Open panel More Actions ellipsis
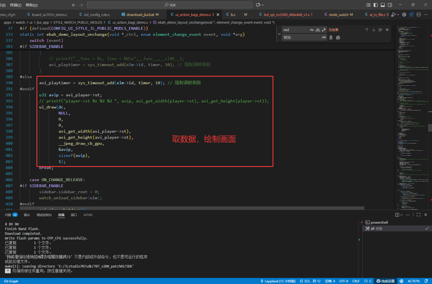 408,215
